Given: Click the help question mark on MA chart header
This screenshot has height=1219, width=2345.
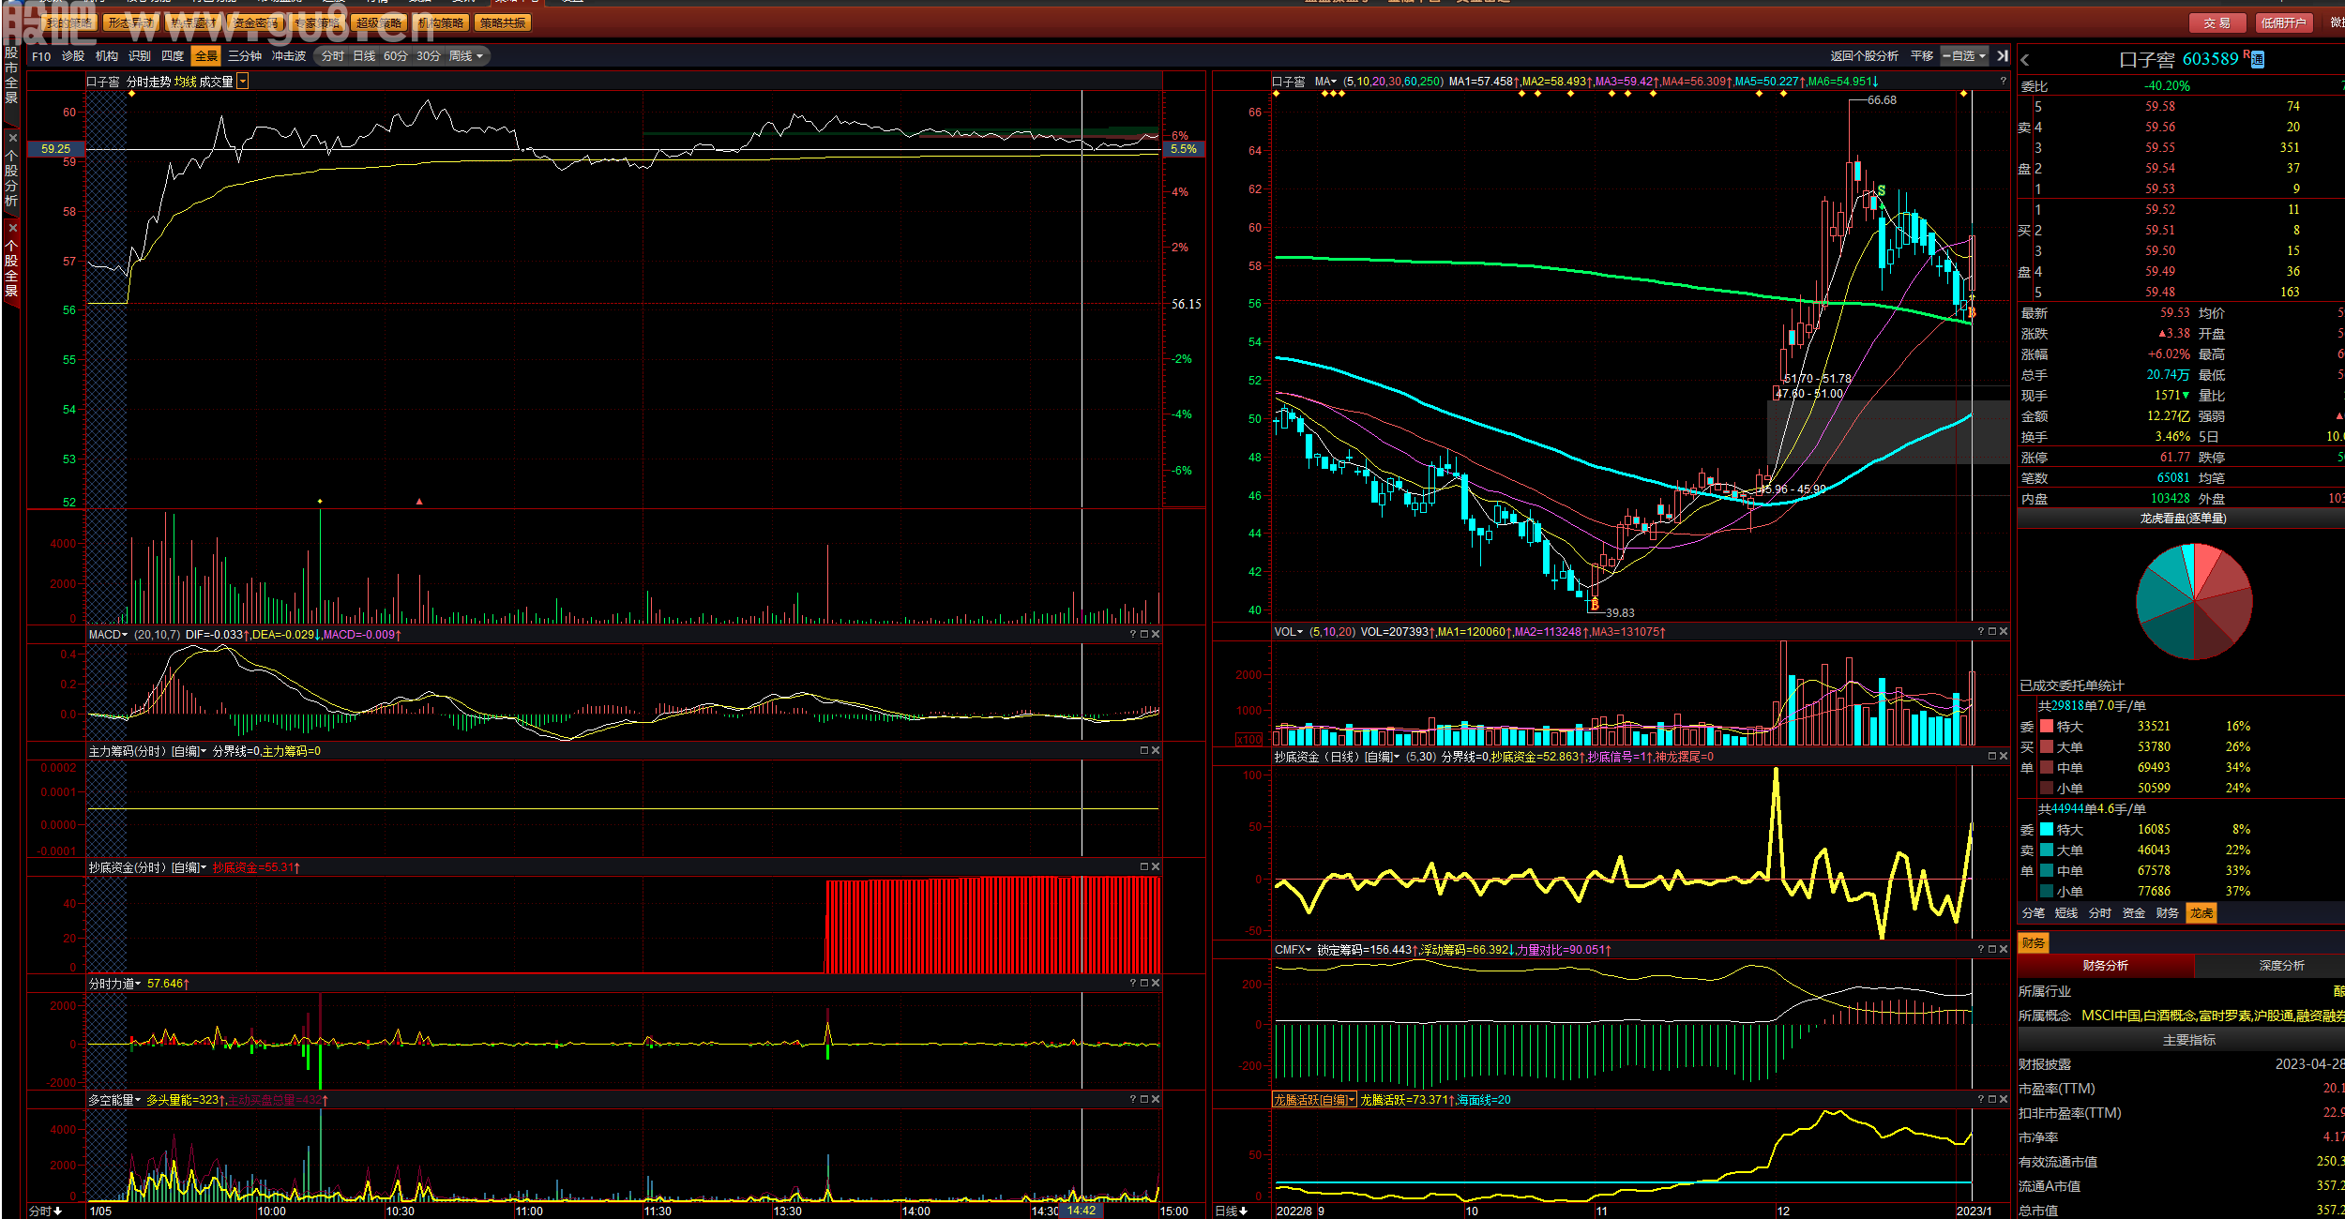Looking at the screenshot, I should pyautogui.click(x=2003, y=82).
